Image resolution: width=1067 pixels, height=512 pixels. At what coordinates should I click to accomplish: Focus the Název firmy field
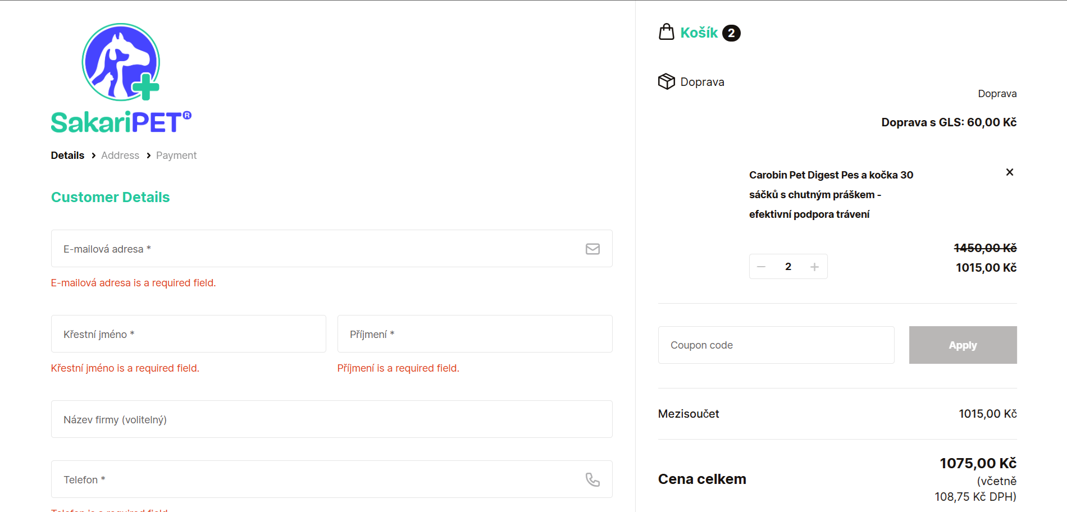(x=331, y=419)
